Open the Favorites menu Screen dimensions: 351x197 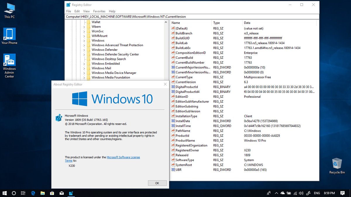tap(99, 11)
